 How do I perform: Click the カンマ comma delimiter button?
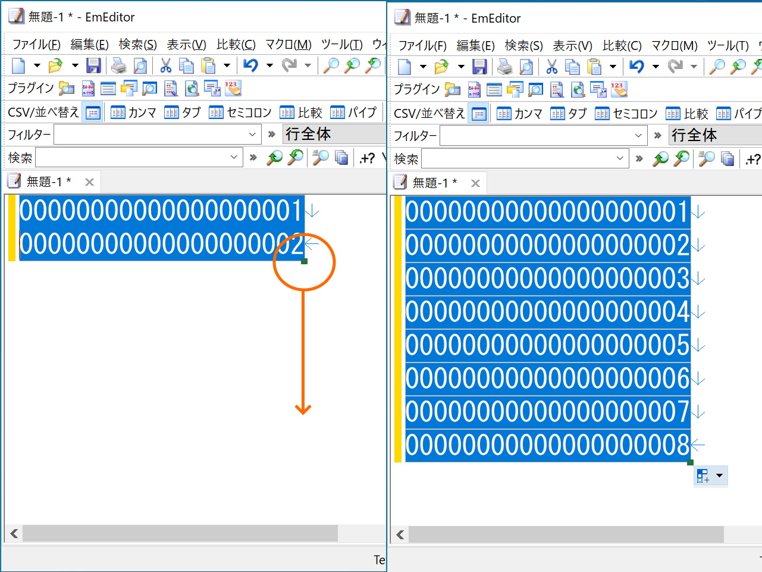coord(138,112)
